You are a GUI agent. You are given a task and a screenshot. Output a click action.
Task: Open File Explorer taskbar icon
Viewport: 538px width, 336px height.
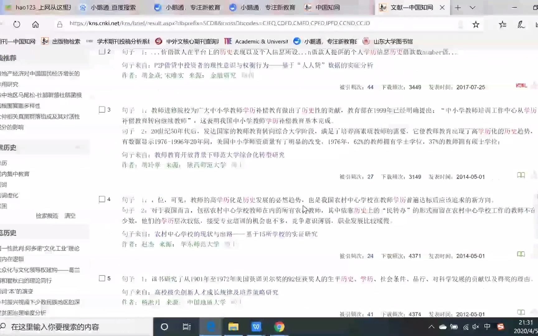233,327
